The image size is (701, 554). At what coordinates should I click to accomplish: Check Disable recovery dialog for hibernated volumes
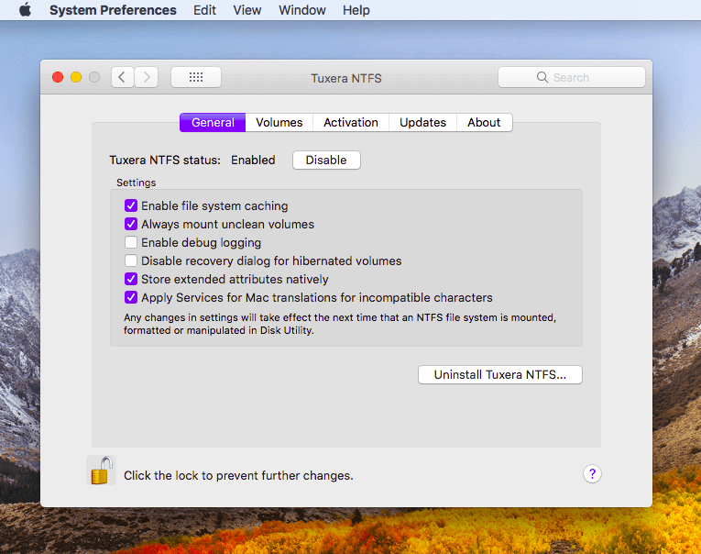point(131,261)
